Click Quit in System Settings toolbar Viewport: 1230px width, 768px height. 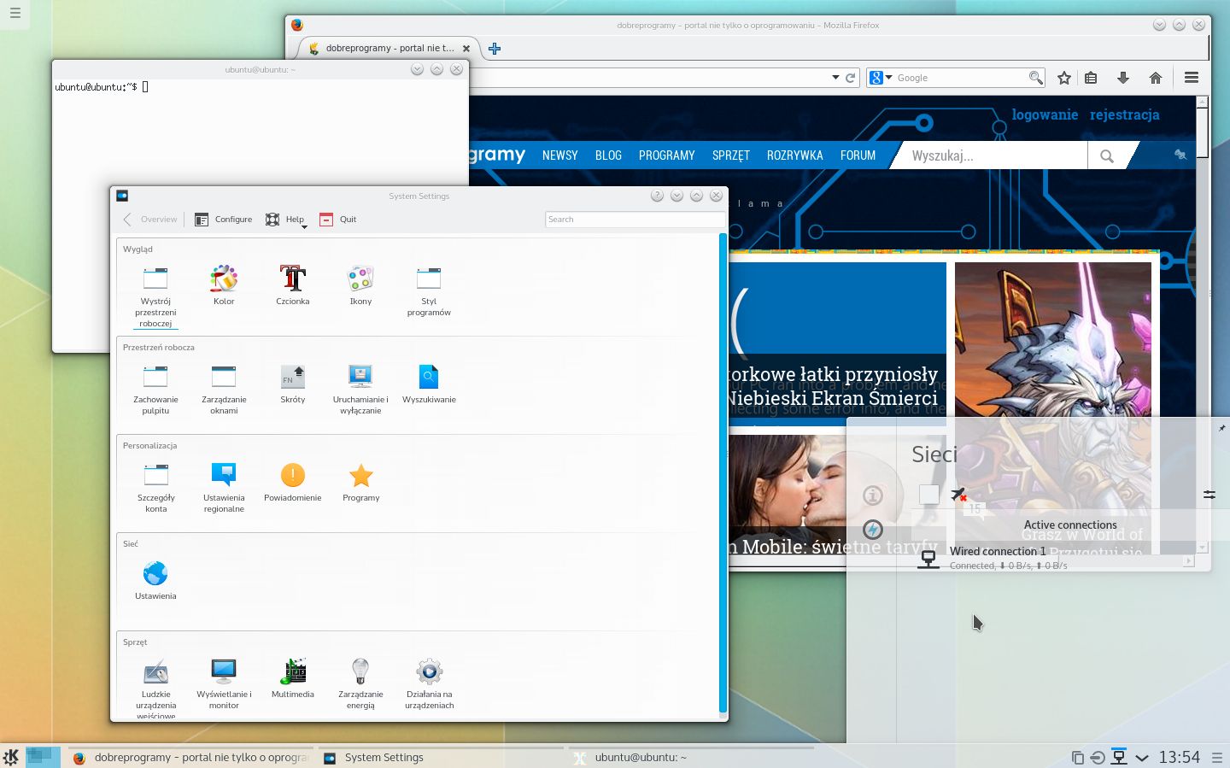pos(338,220)
